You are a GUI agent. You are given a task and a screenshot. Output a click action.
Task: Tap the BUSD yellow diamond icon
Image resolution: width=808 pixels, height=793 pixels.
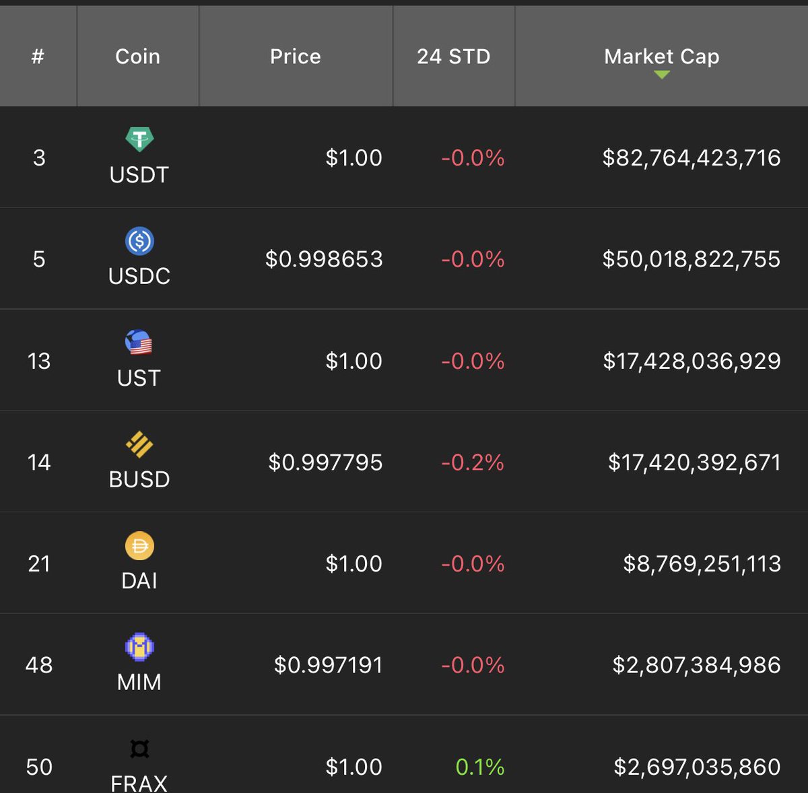coord(139,444)
